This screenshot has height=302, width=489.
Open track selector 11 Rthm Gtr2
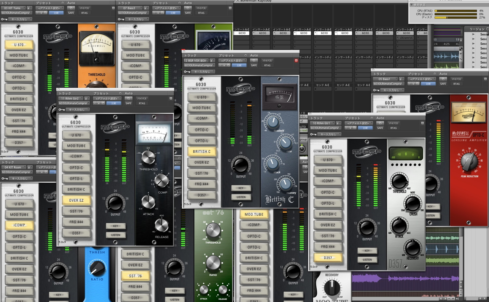70,98
